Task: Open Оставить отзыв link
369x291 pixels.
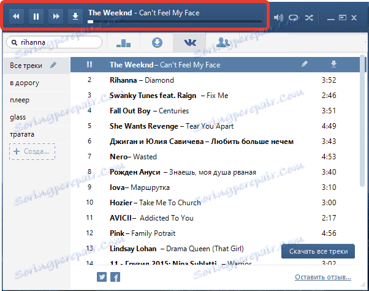Action: click(x=323, y=277)
